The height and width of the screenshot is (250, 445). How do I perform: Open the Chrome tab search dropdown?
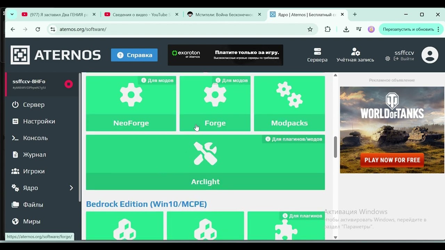(12, 15)
